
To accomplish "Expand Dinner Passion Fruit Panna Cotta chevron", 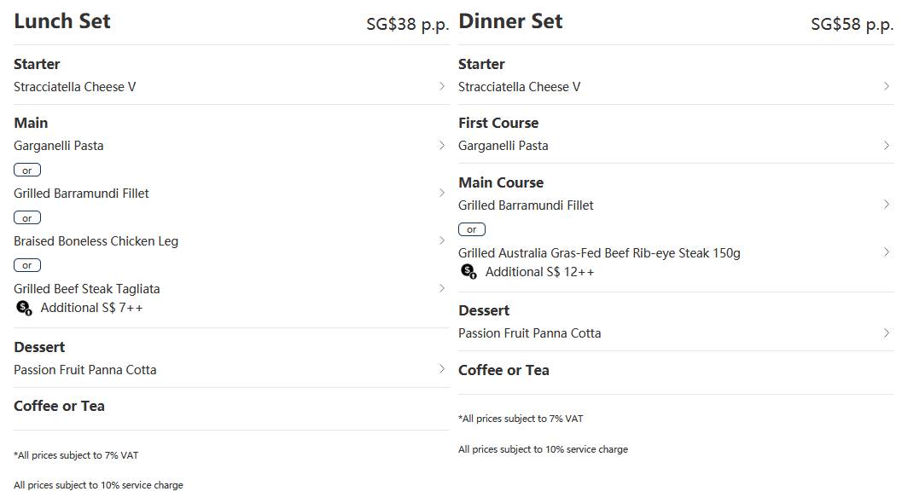I will [x=887, y=332].
